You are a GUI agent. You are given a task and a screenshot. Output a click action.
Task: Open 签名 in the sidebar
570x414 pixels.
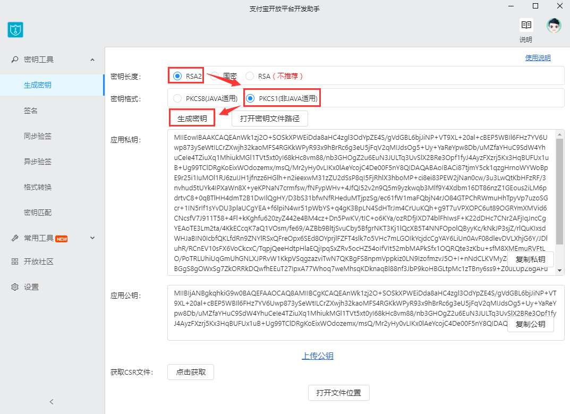coord(52,111)
